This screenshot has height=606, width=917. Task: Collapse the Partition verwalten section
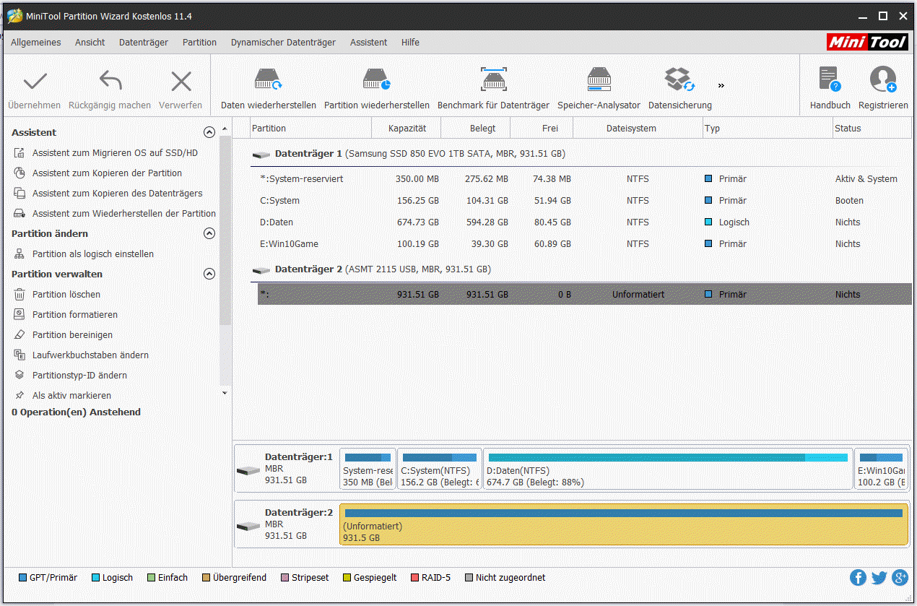pos(209,274)
